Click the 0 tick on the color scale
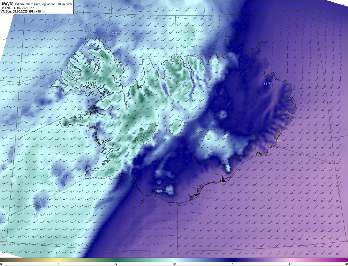Screen dimensions: 348x266 pyautogui.click(x=1, y=264)
